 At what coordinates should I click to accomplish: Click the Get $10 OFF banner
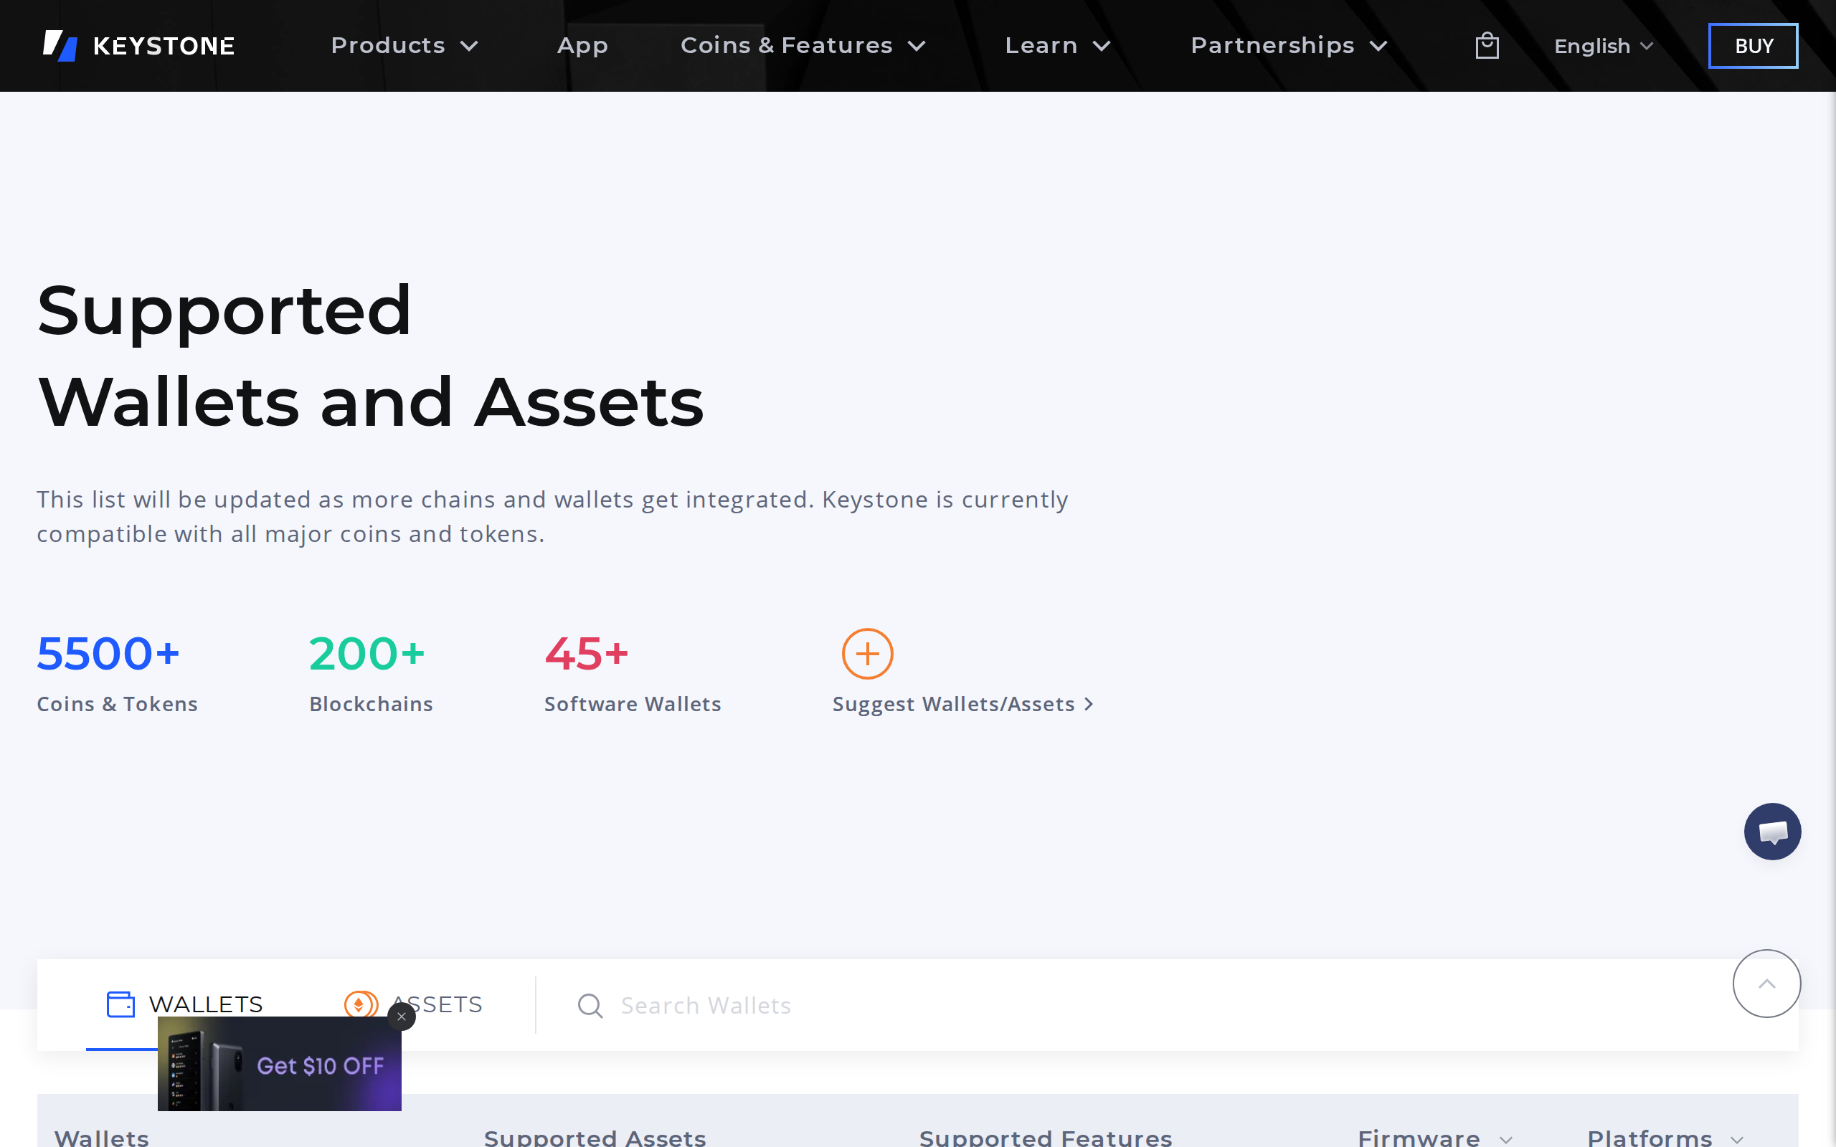coord(279,1064)
